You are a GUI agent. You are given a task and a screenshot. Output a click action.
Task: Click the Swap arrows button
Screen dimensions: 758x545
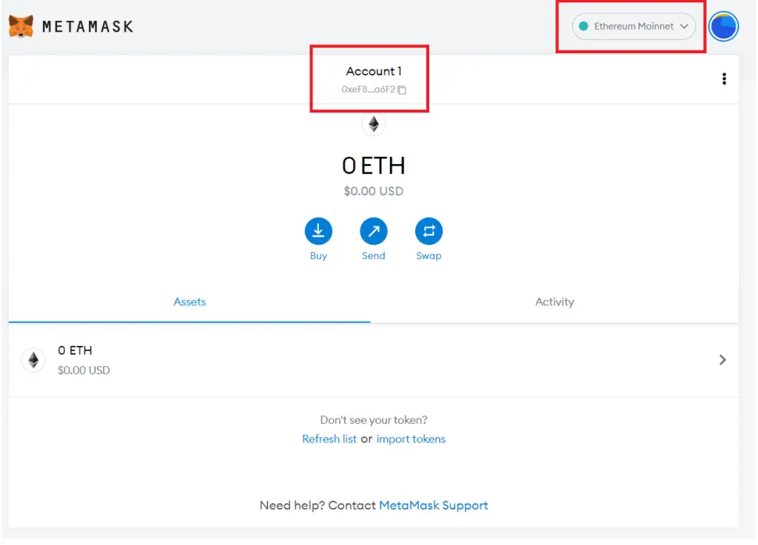tap(429, 231)
